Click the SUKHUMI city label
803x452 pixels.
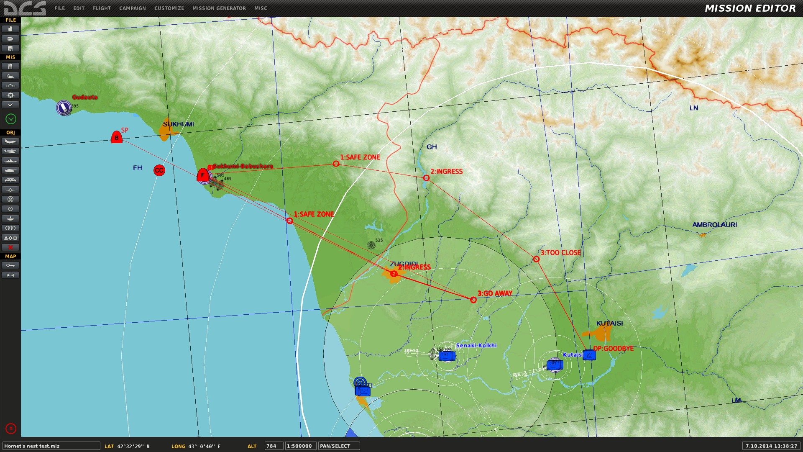coord(179,124)
